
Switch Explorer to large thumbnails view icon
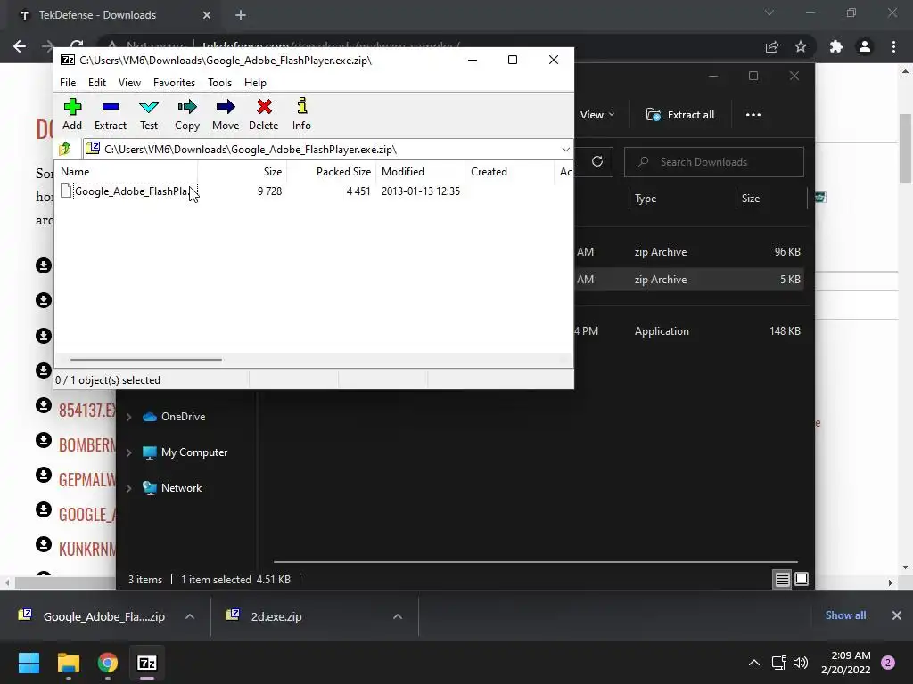802,579
